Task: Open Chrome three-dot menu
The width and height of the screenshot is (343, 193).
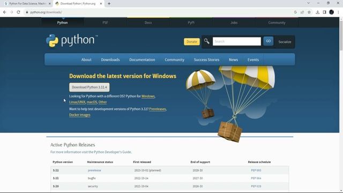Action: 338,12
